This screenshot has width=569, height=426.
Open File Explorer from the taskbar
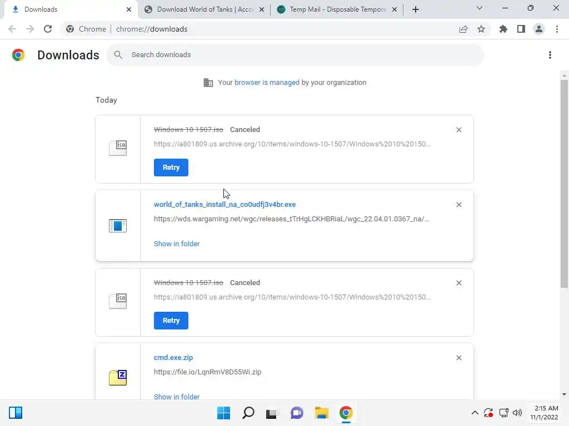322,413
